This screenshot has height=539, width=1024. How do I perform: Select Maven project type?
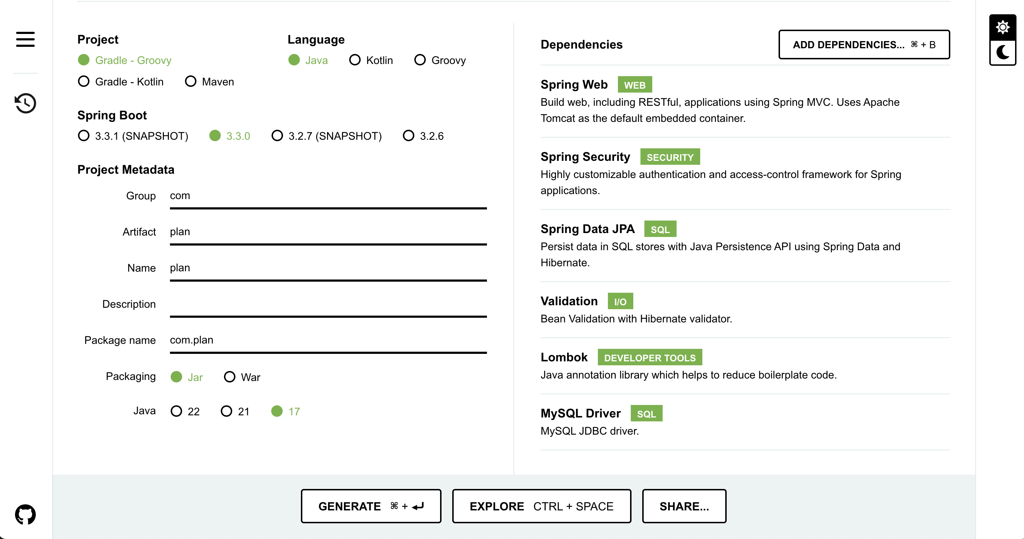(x=191, y=81)
